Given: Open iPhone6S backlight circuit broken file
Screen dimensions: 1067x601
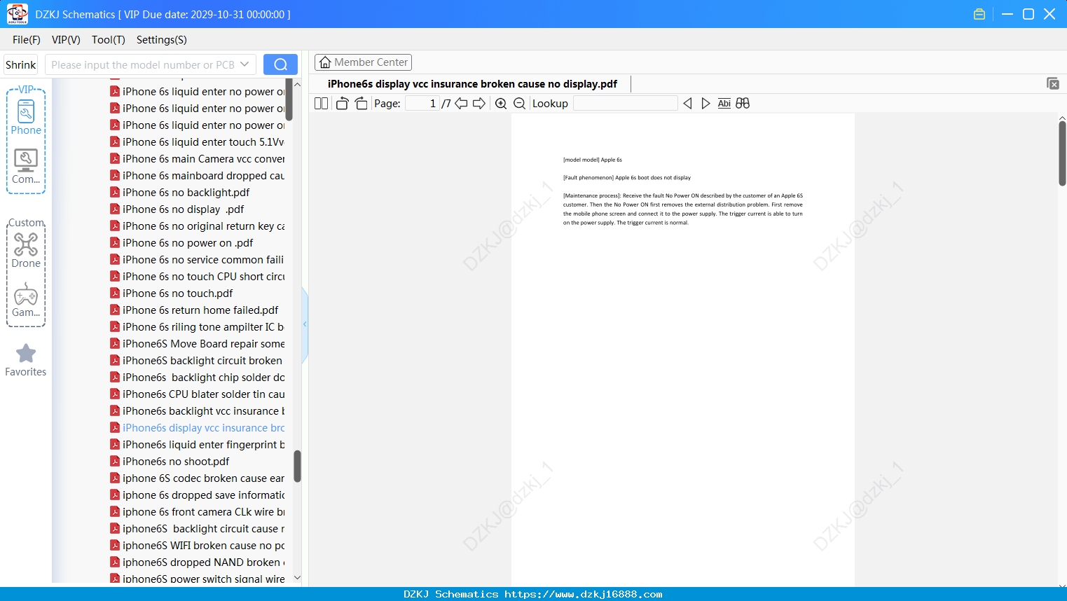Looking at the screenshot, I should 202,360.
